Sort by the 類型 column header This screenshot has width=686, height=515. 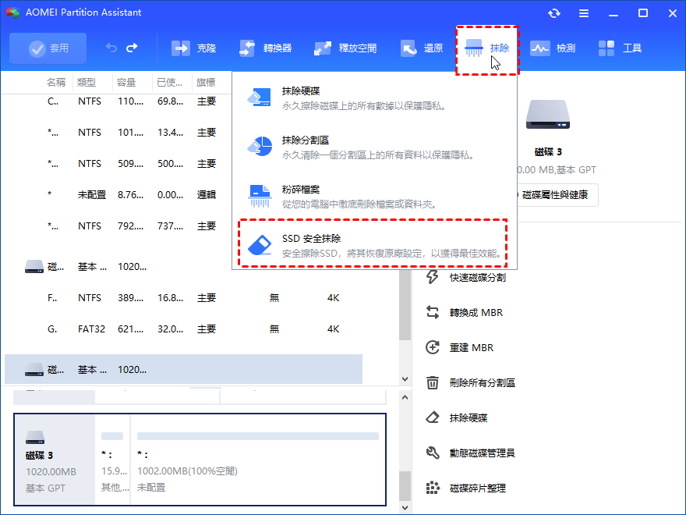point(87,83)
